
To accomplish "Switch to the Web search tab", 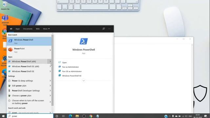I will point(38,29).
